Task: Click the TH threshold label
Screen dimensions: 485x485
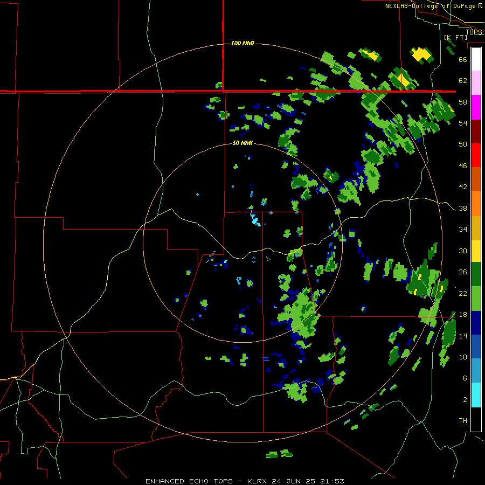Action: click(x=463, y=421)
